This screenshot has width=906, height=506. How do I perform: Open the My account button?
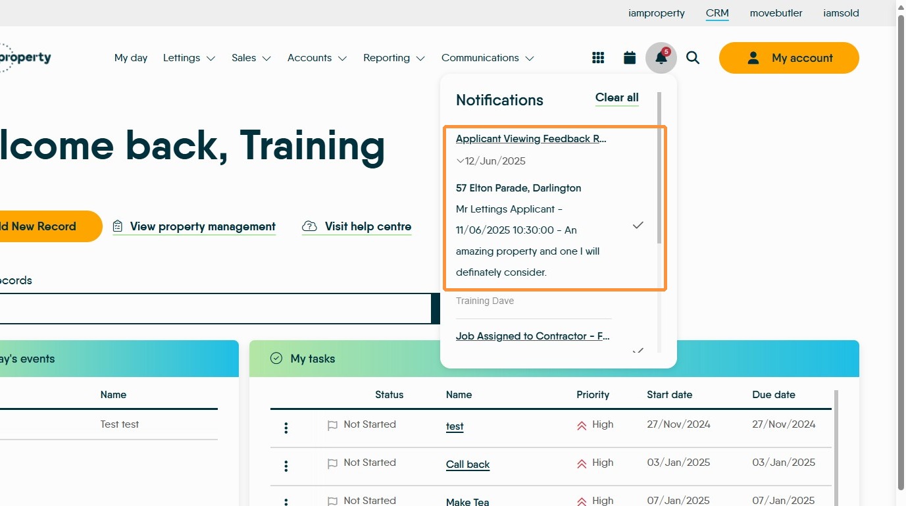pos(789,58)
